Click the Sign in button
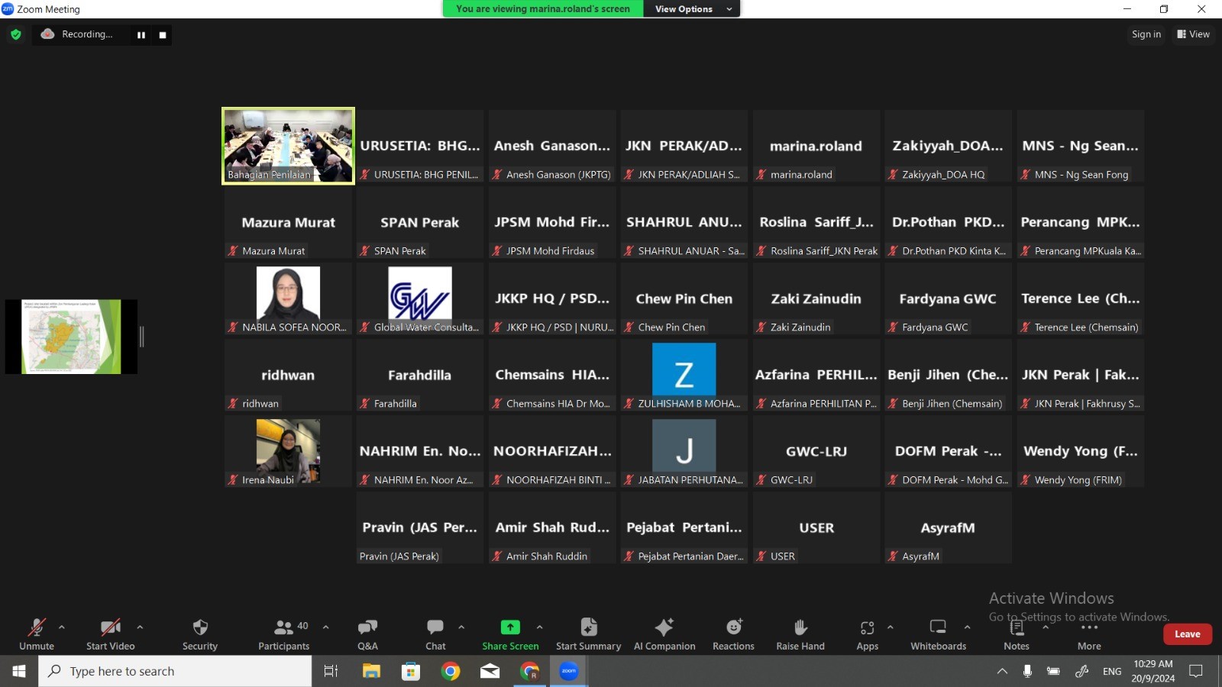 pyautogui.click(x=1146, y=34)
